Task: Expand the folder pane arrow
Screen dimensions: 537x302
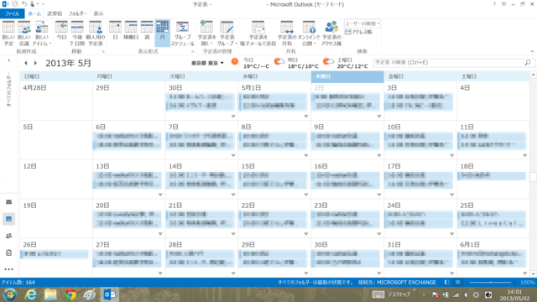Action: pyautogui.click(x=9, y=60)
